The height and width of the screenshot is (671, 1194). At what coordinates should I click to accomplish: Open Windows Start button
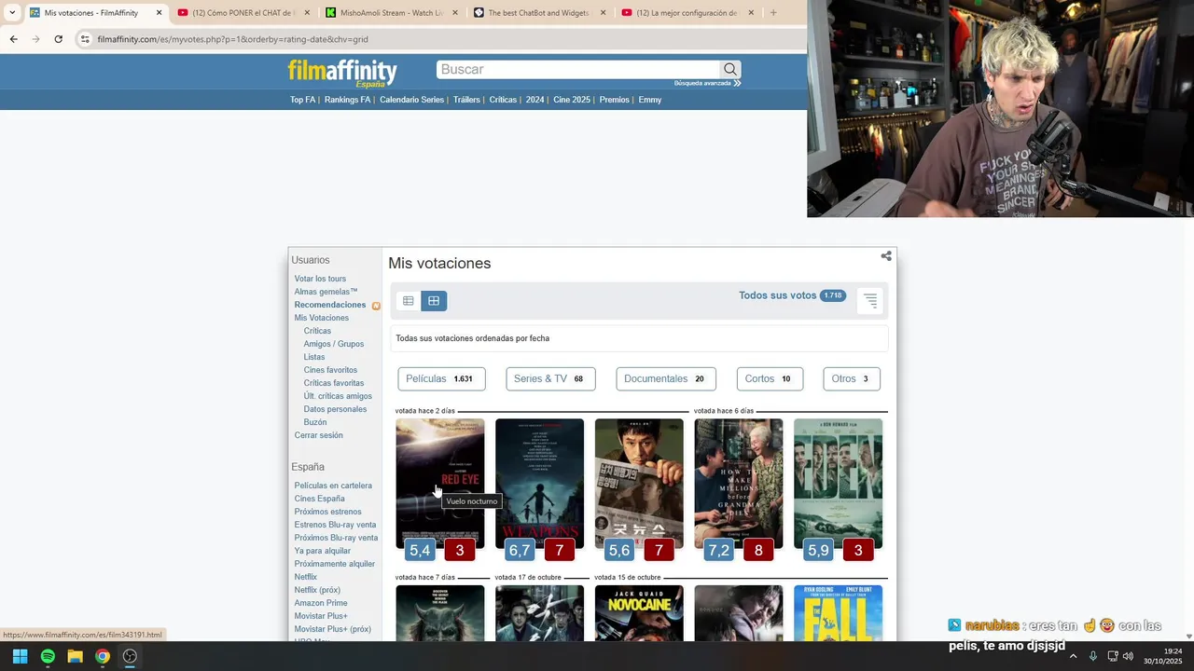(20, 656)
